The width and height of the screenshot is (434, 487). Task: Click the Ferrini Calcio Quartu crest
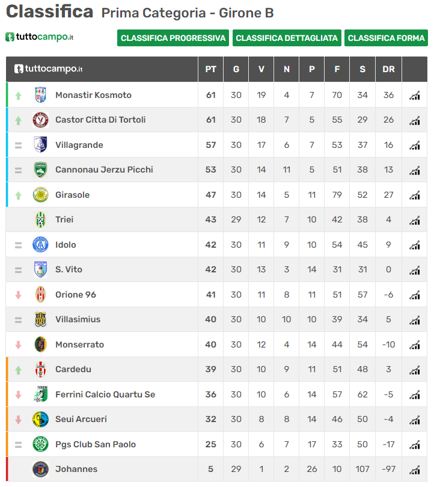click(40, 394)
